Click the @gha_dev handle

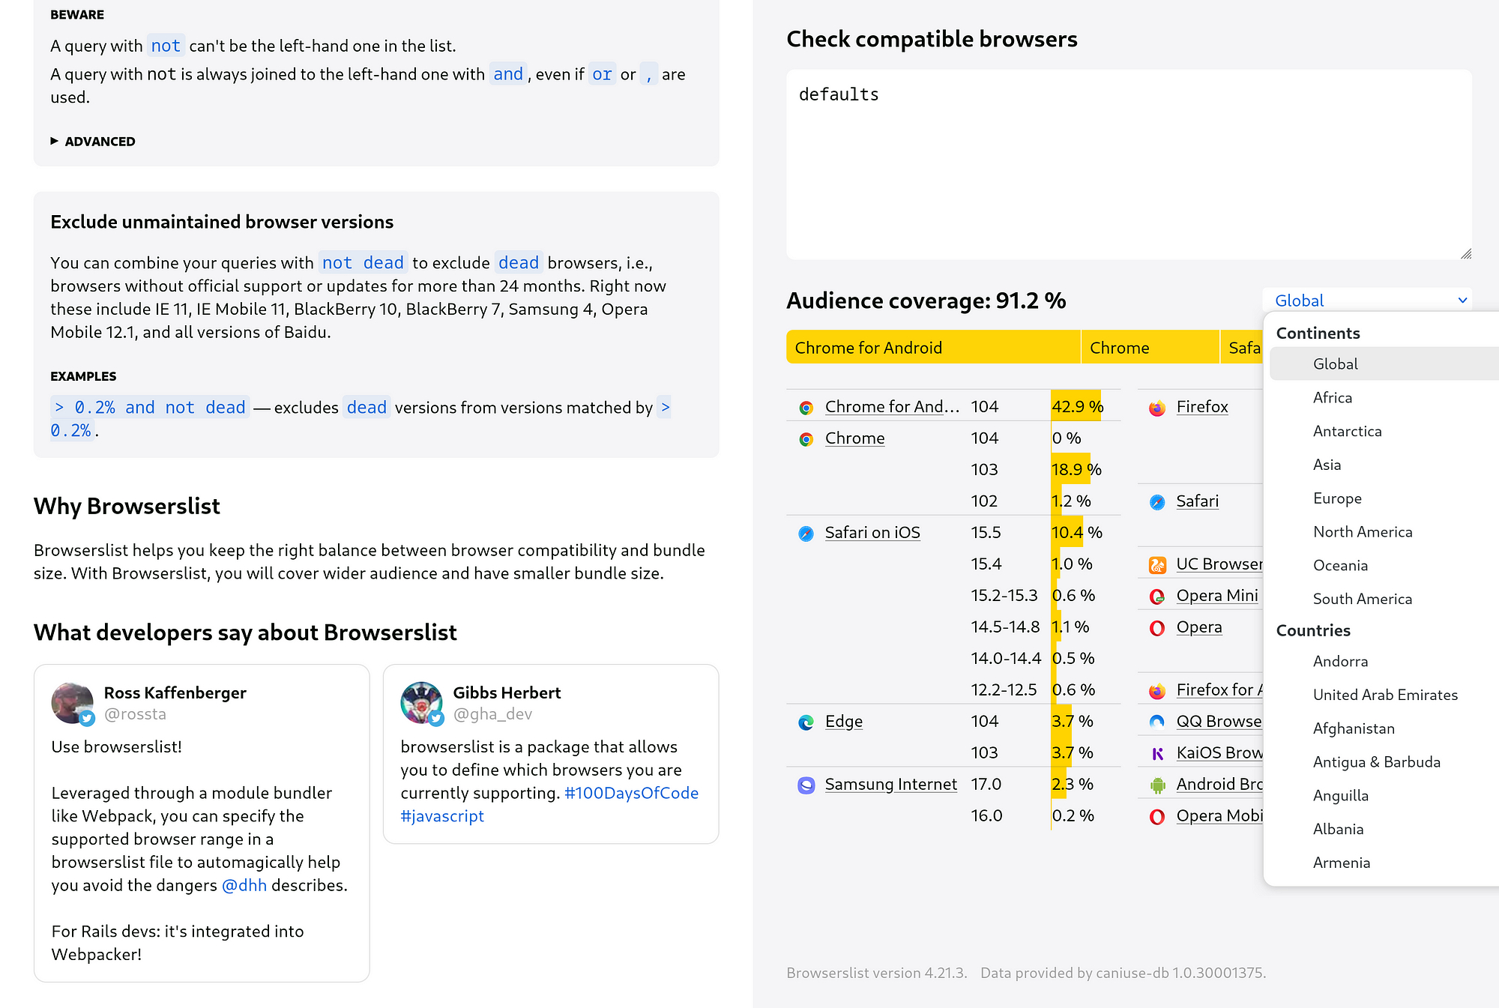(492, 714)
